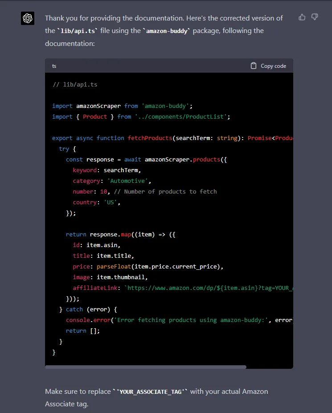Click the parseFloat call in code
Screen dimensions: 332x413
114,266
